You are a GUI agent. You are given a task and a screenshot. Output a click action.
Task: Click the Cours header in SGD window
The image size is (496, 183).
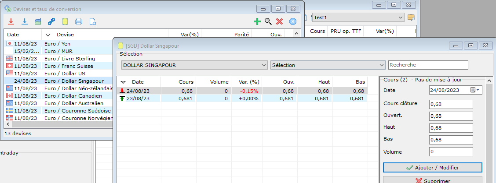coord(186,82)
